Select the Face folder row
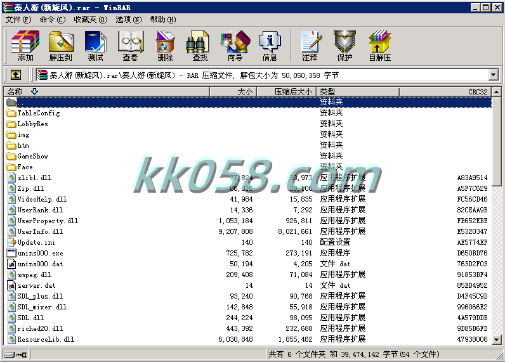This screenshot has width=505, height=362. point(248,167)
